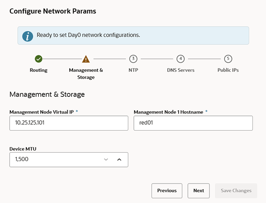Increase Device MTU with the up arrow
This screenshot has height=203, width=266.
(119, 159)
